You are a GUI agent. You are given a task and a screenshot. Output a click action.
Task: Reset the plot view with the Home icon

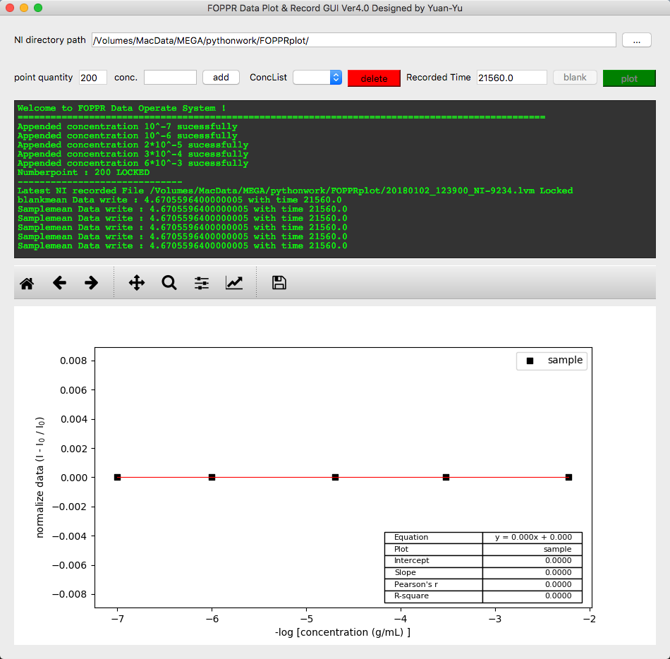pos(27,282)
